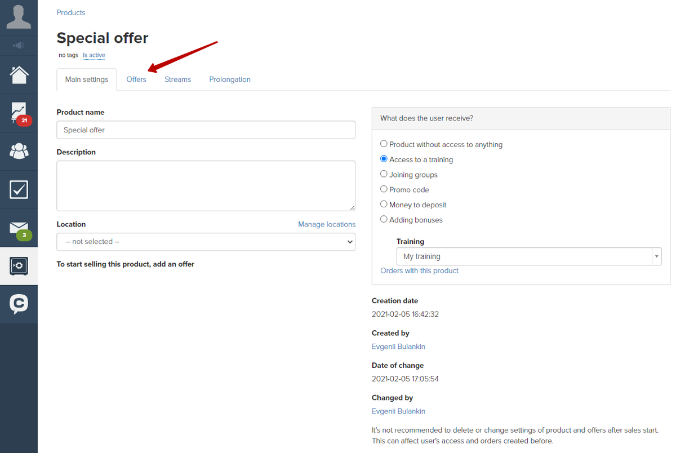The image size is (676, 453).
Task: Open the users group icon in sidebar
Action: tap(19, 151)
